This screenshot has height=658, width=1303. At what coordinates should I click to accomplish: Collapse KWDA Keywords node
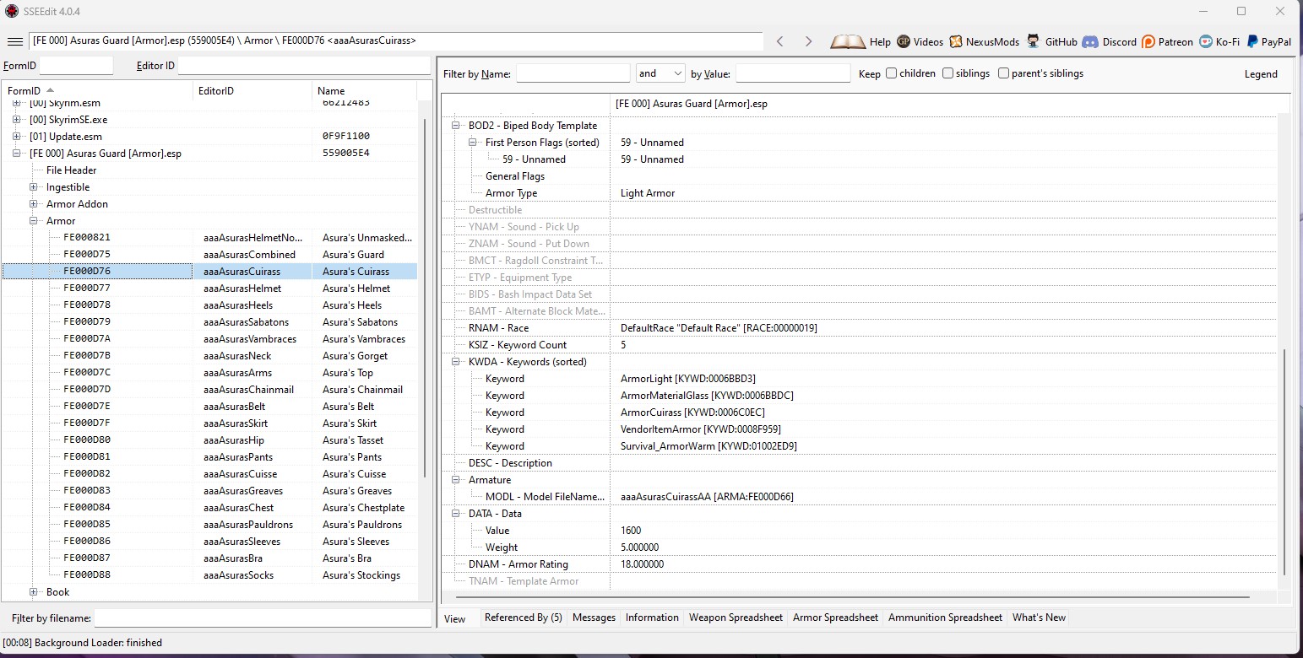[456, 362]
